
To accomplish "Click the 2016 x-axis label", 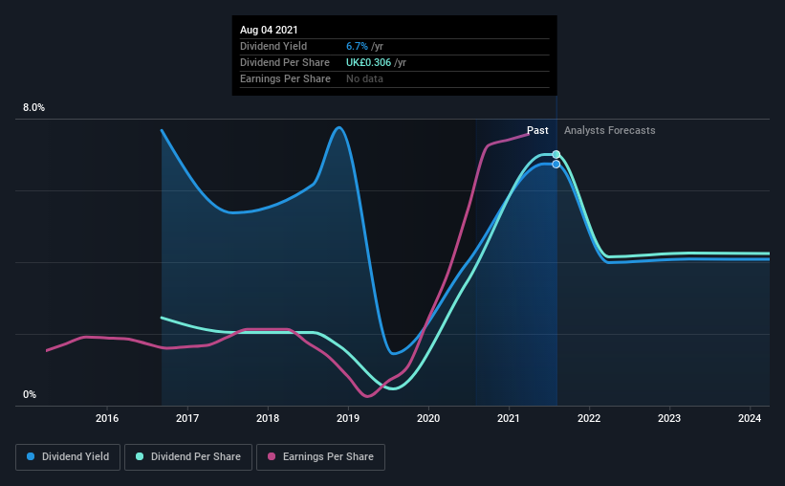I will coord(107,418).
